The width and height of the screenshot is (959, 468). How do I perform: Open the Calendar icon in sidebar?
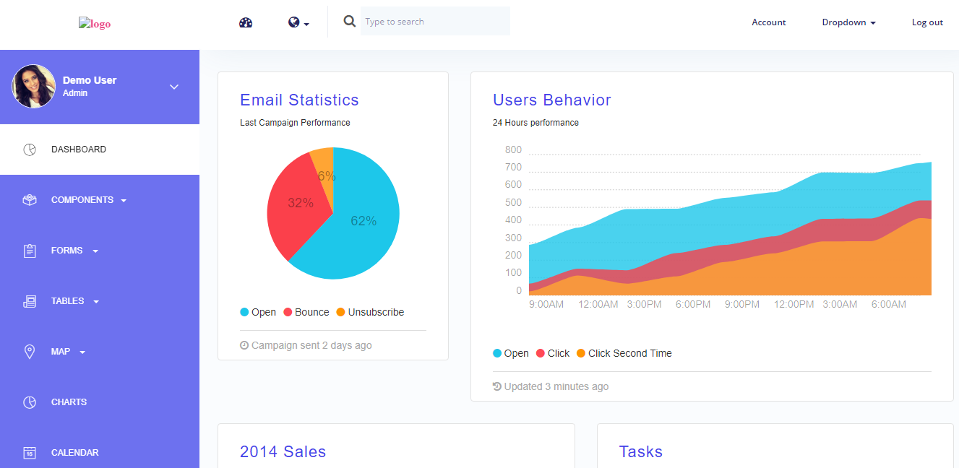(x=30, y=453)
